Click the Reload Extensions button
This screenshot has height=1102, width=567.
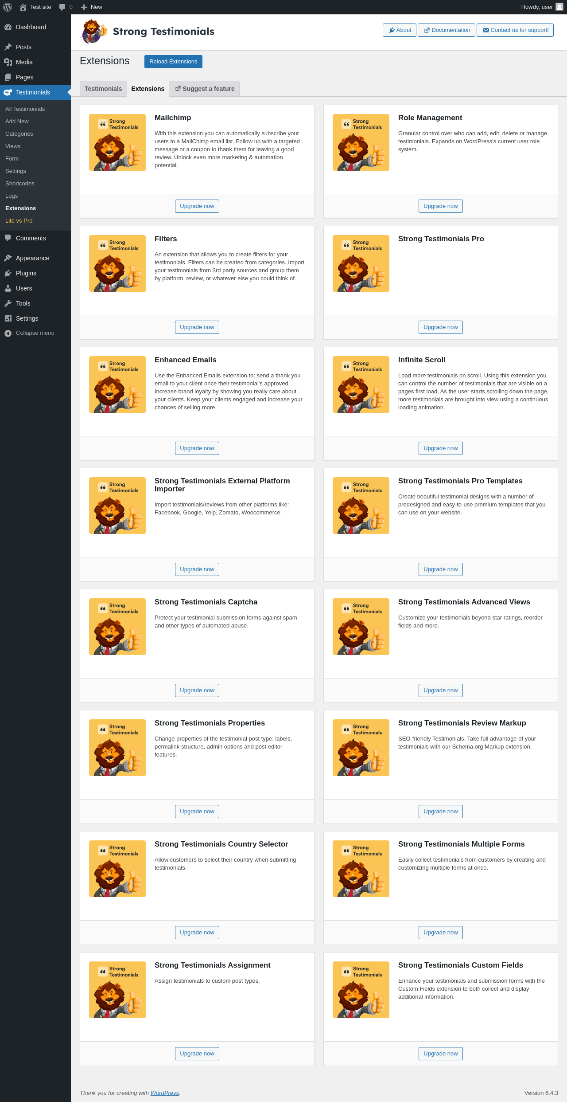coord(173,62)
